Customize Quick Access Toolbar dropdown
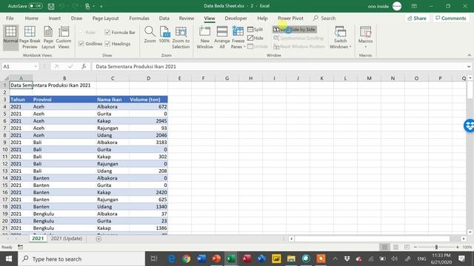Screen dimensions: 474x266 click(x=101, y=7)
